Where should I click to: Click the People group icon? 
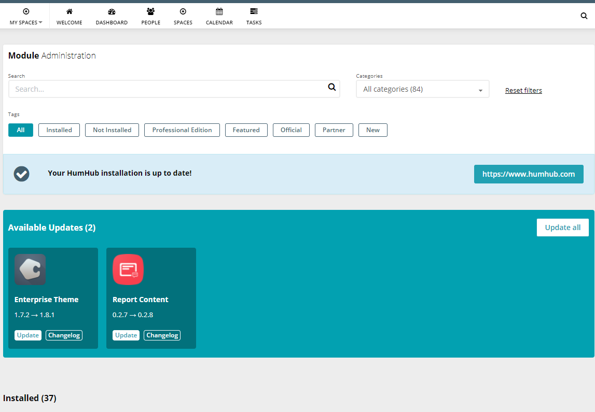pos(150,11)
